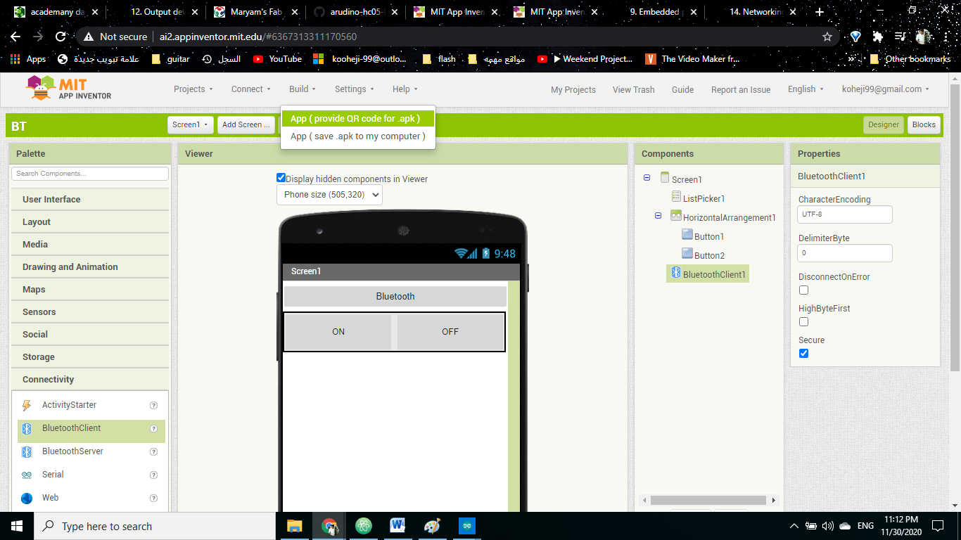The width and height of the screenshot is (961, 540).
Task: Open Google Chrome from the taskbar
Action: click(329, 525)
